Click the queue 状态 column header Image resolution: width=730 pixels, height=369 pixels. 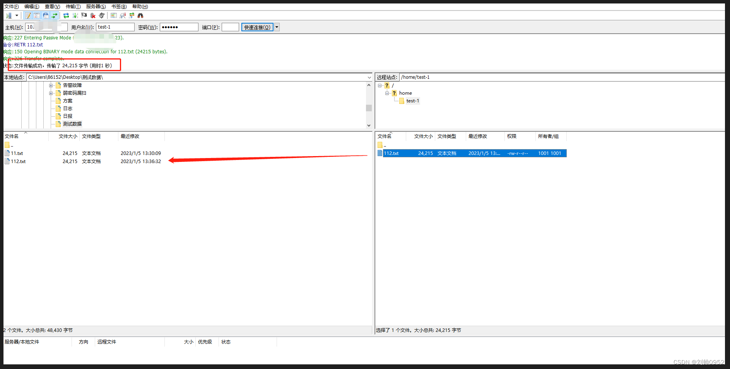248,342
